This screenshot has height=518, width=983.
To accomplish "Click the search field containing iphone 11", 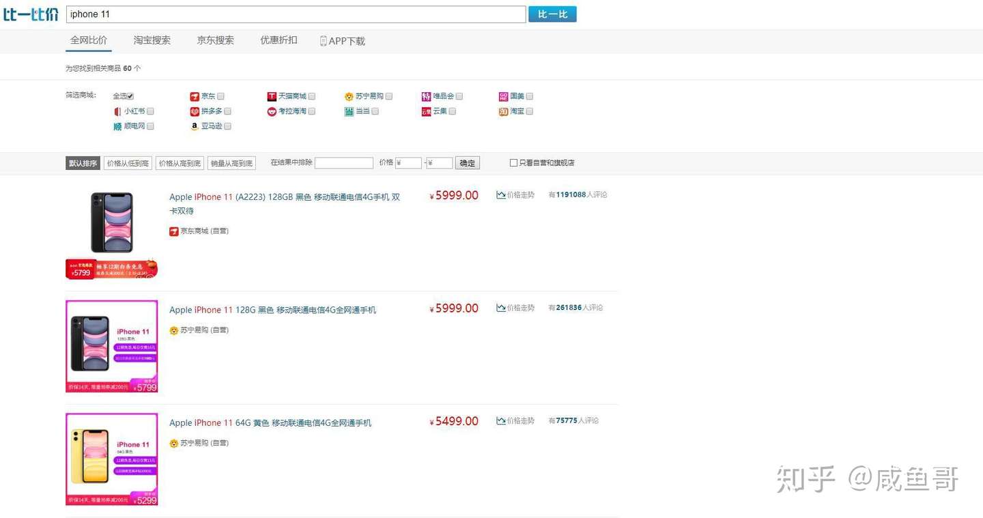I will [x=296, y=14].
